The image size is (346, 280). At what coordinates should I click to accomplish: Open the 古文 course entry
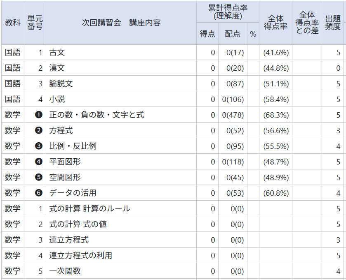point(57,53)
